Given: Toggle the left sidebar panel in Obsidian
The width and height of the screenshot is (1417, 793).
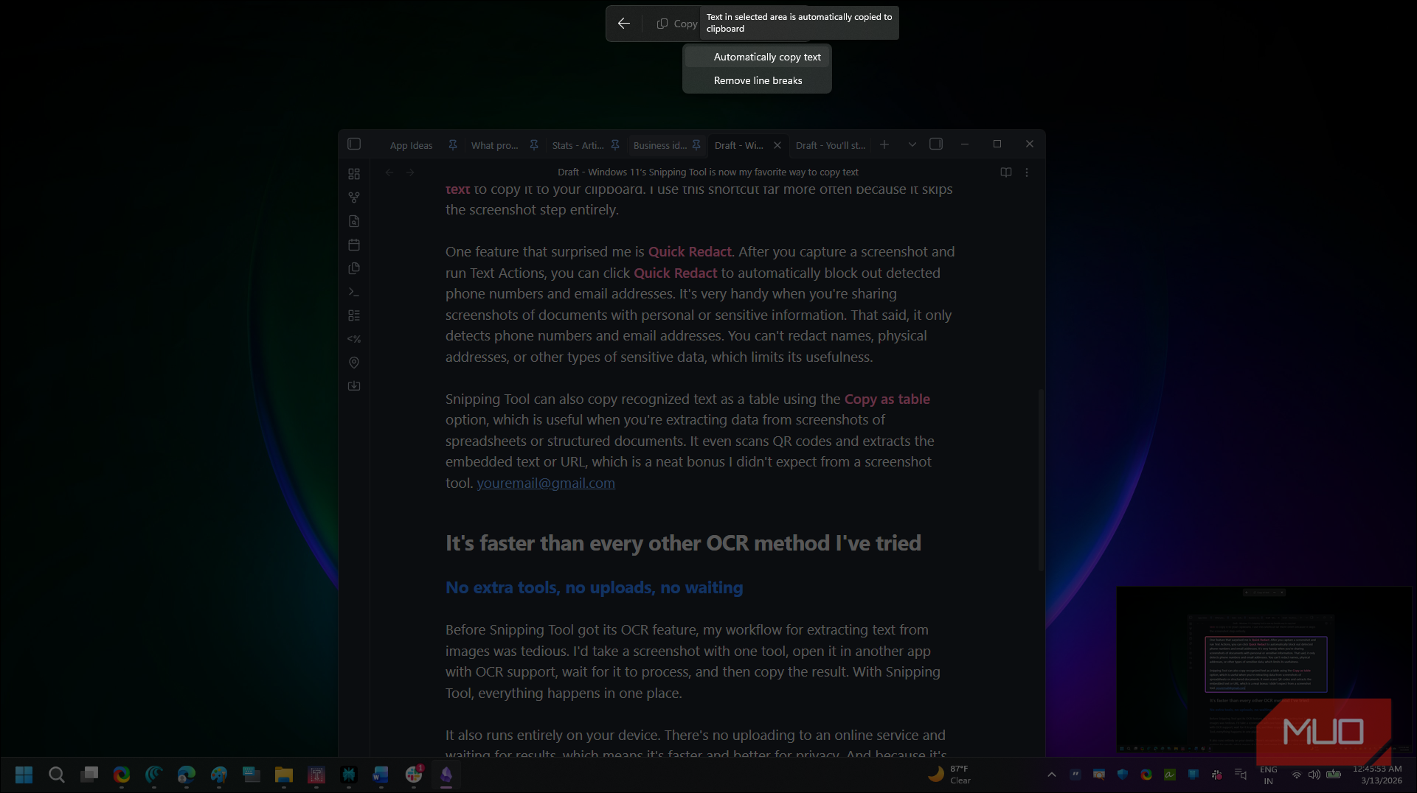Looking at the screenshot, I should click(354, 144).
